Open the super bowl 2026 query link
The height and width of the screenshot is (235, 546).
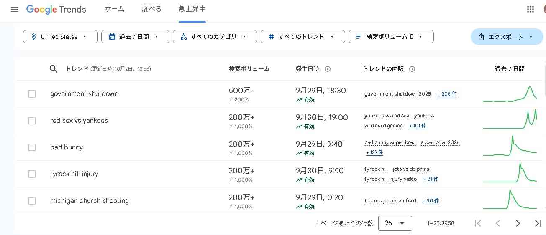pos(440,142)
